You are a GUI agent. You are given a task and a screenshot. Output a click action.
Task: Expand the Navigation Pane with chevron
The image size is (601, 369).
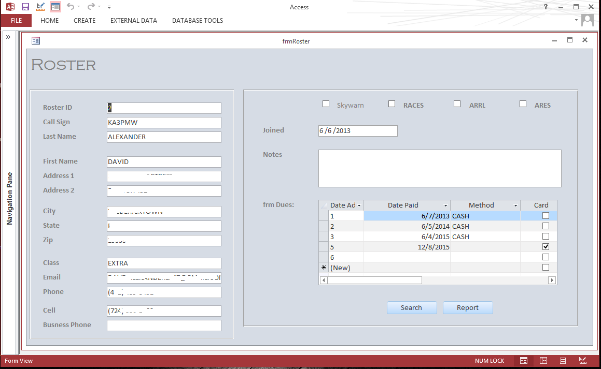(x=8, y=37)
